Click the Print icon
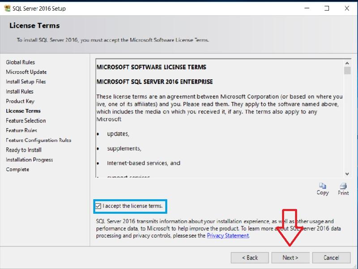The height and width of the screenshot is (269, 358). coord(343,186)
